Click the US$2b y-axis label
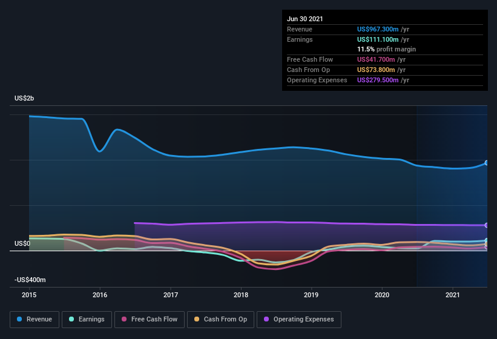The height and width of the screenshot is (339, 497). 24,98
